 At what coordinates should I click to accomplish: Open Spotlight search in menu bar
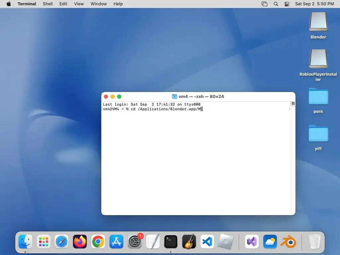(276, 4)
